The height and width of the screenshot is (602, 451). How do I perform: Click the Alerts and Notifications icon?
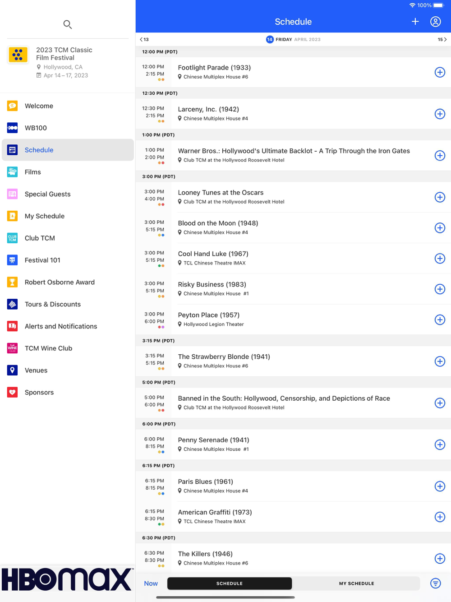point(13,326)
